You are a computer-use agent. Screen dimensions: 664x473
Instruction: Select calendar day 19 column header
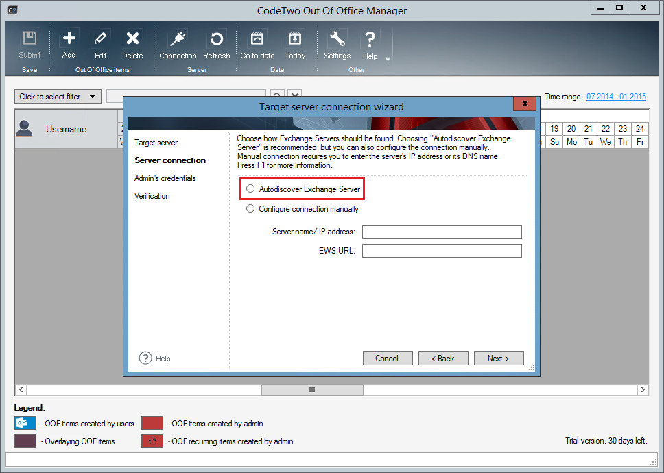pyautogui.click(x=554, y=129)
